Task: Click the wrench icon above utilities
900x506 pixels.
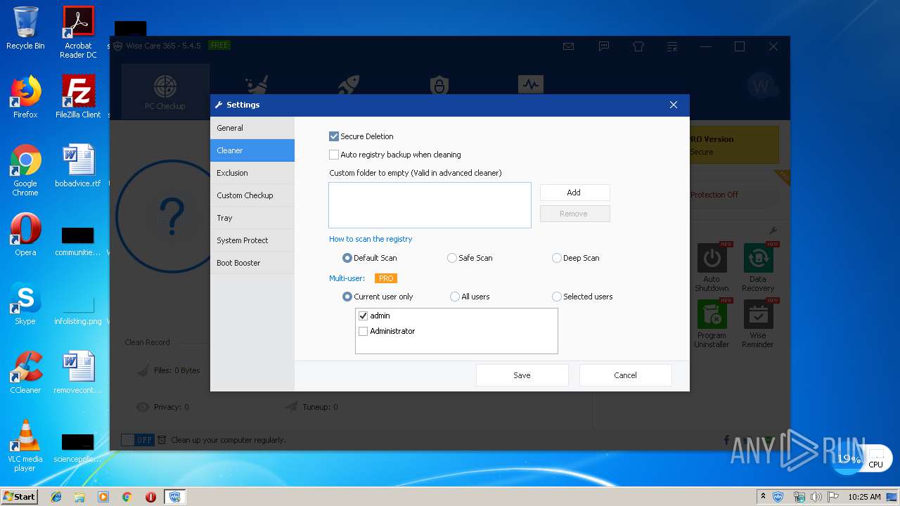Action: point(773,231)
